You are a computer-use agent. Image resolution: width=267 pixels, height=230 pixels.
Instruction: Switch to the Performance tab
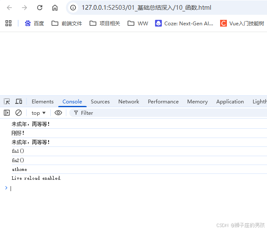163,102
